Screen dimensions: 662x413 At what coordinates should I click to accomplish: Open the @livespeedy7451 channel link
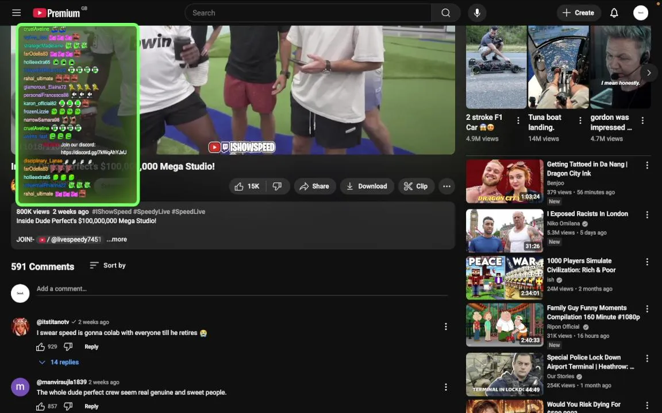pos(70,239)
